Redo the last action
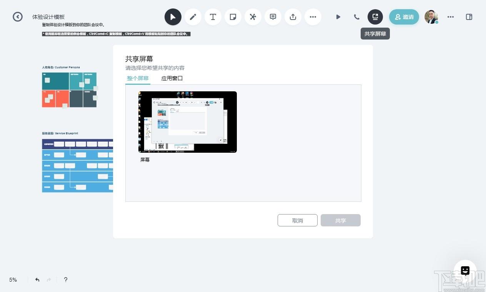 pos(49,280)
